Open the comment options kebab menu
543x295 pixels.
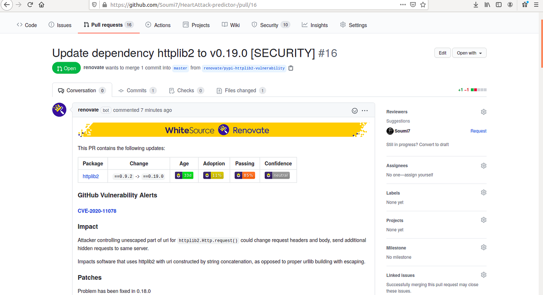coord(364,110)
